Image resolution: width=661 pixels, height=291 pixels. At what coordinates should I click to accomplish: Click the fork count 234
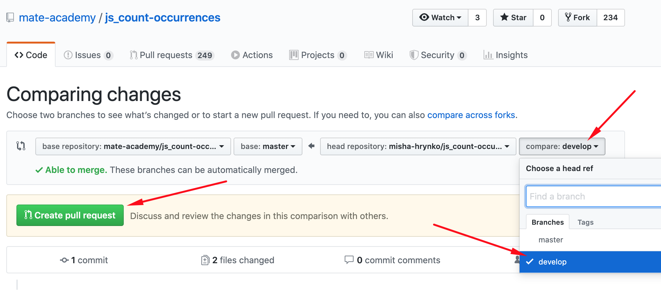click(x=610, y=18)
